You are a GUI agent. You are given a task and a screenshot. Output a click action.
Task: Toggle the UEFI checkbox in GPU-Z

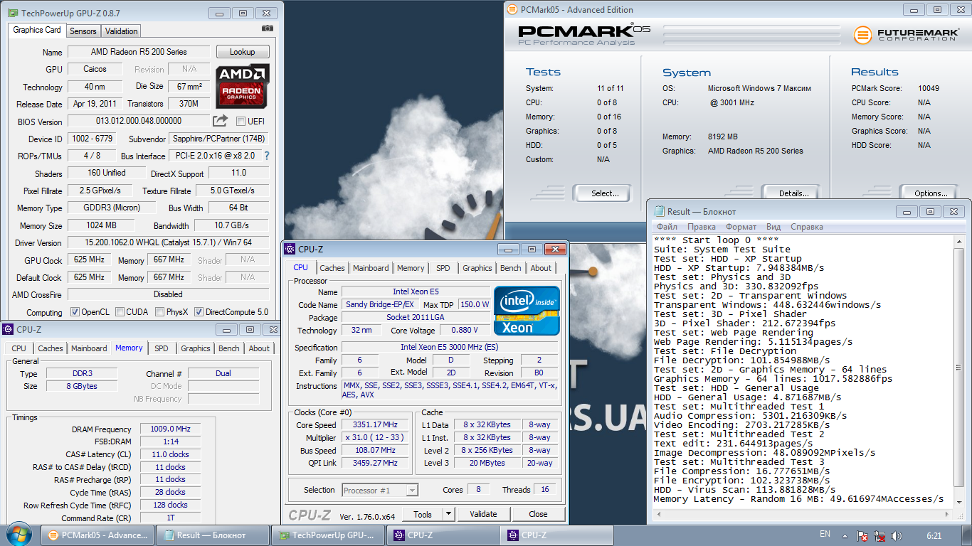[x=241, y=122]
